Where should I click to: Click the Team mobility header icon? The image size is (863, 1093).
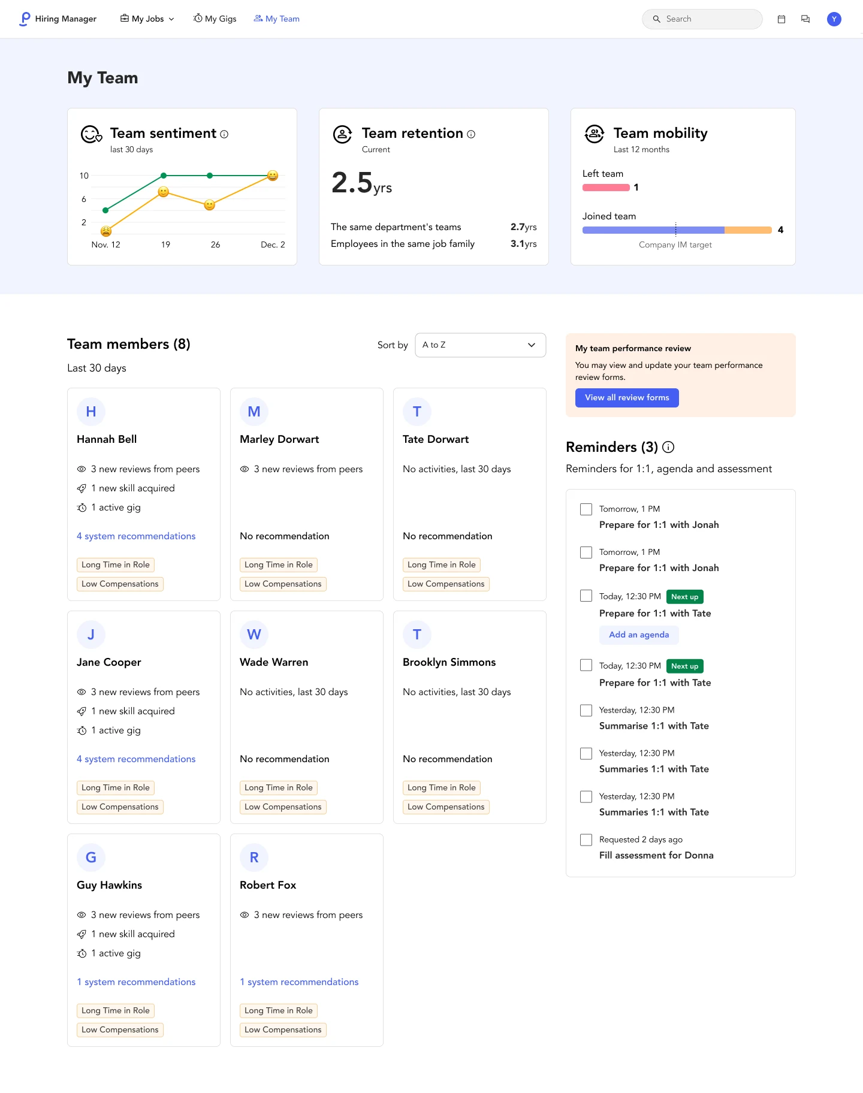click(594, 134)
